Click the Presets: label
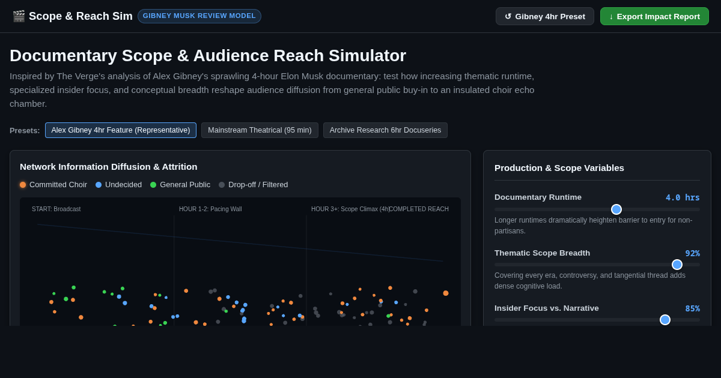Viewport: 721px width, 378px height. [25, 130]
